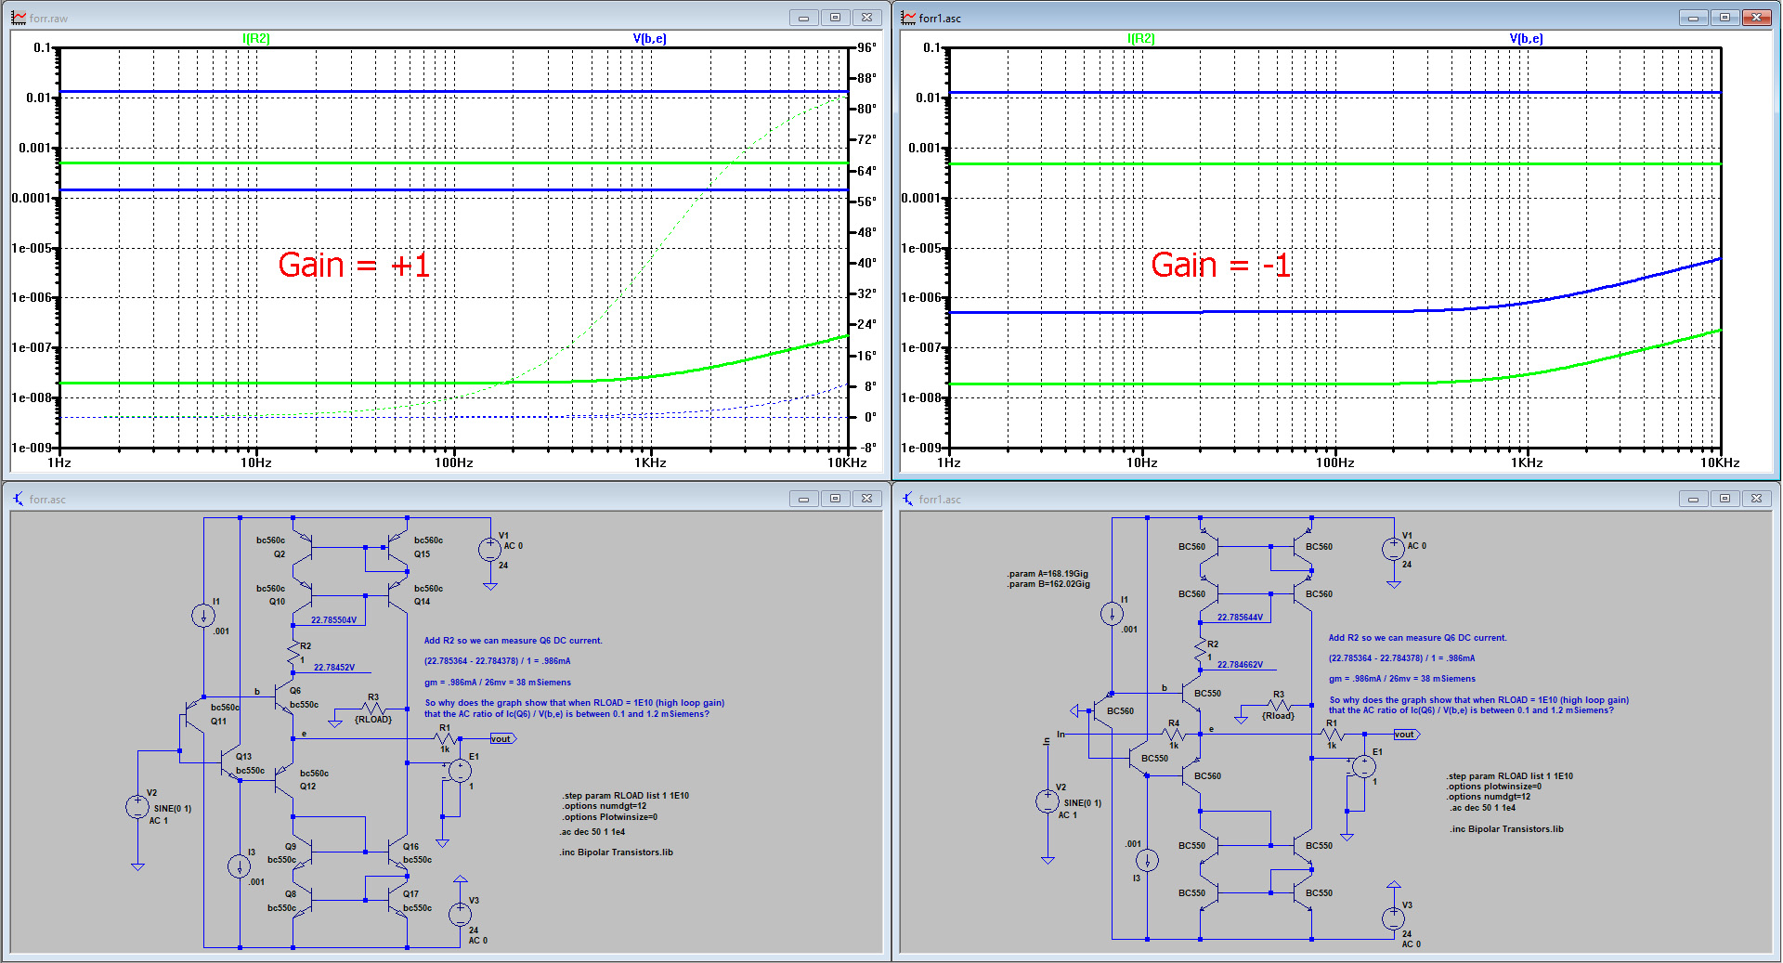Click the E1 source in right forr1.asc schematic

click(1363, 766)
